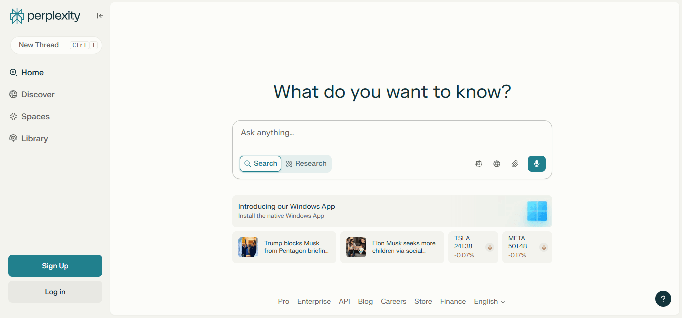The image size is (682, 318).
Task: Click the Sign Up button
Action: tap(55, 266)
